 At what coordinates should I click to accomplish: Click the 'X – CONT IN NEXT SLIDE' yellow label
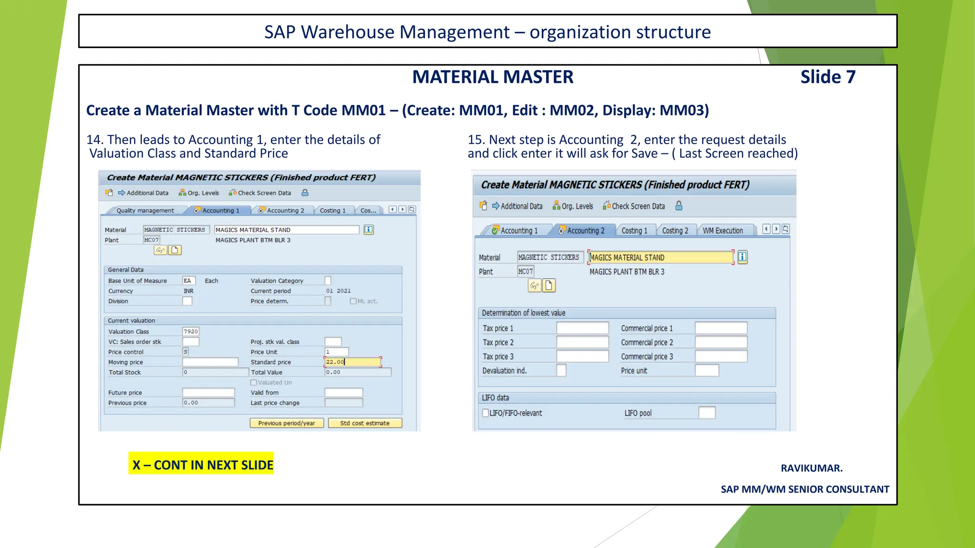point(201,463)
